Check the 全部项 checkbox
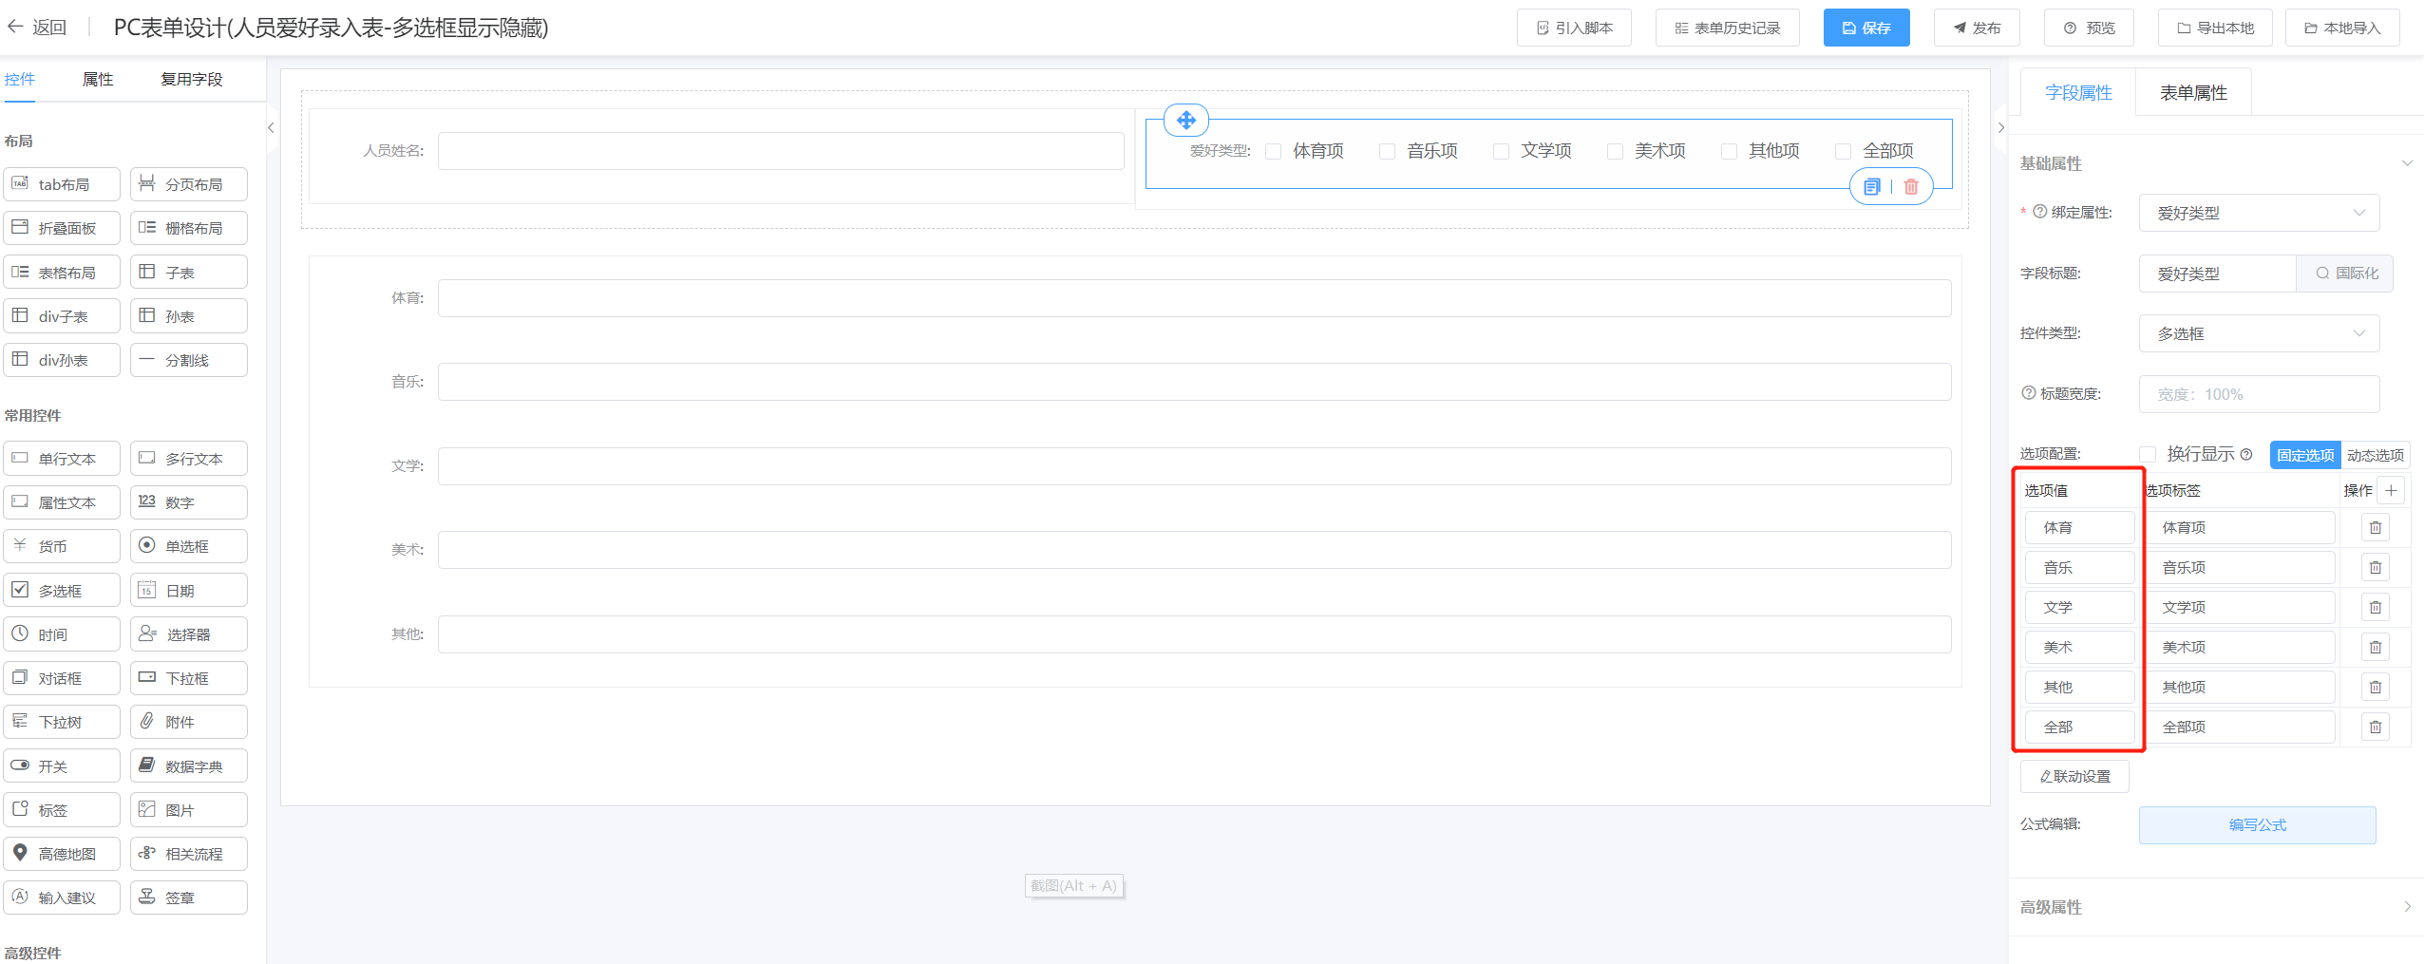The image size is (2424, 964). point(1844,151)
